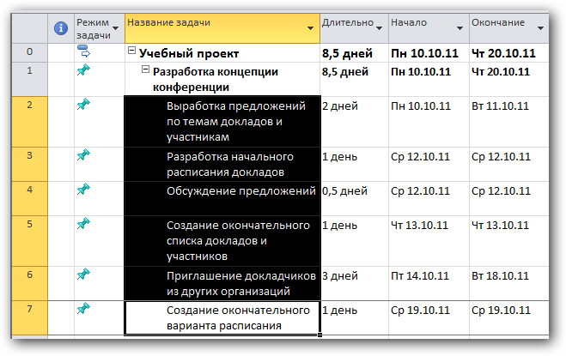The width and height of the screenshot is (566, 356).
Task: Select row header number 6
Action: tap(29, 283)
